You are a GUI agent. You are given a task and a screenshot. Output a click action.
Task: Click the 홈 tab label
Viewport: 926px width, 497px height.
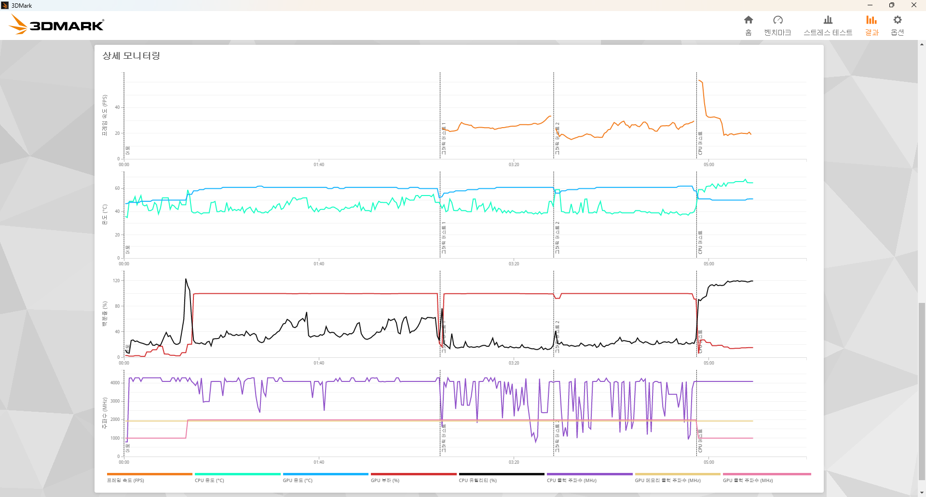pyautogui.click(x=748, y=32)
